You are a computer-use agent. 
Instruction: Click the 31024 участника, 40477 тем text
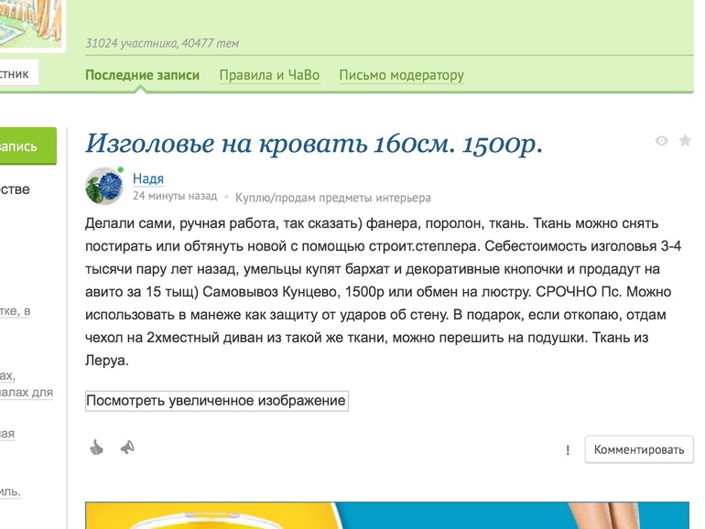[x=162, y=43]
